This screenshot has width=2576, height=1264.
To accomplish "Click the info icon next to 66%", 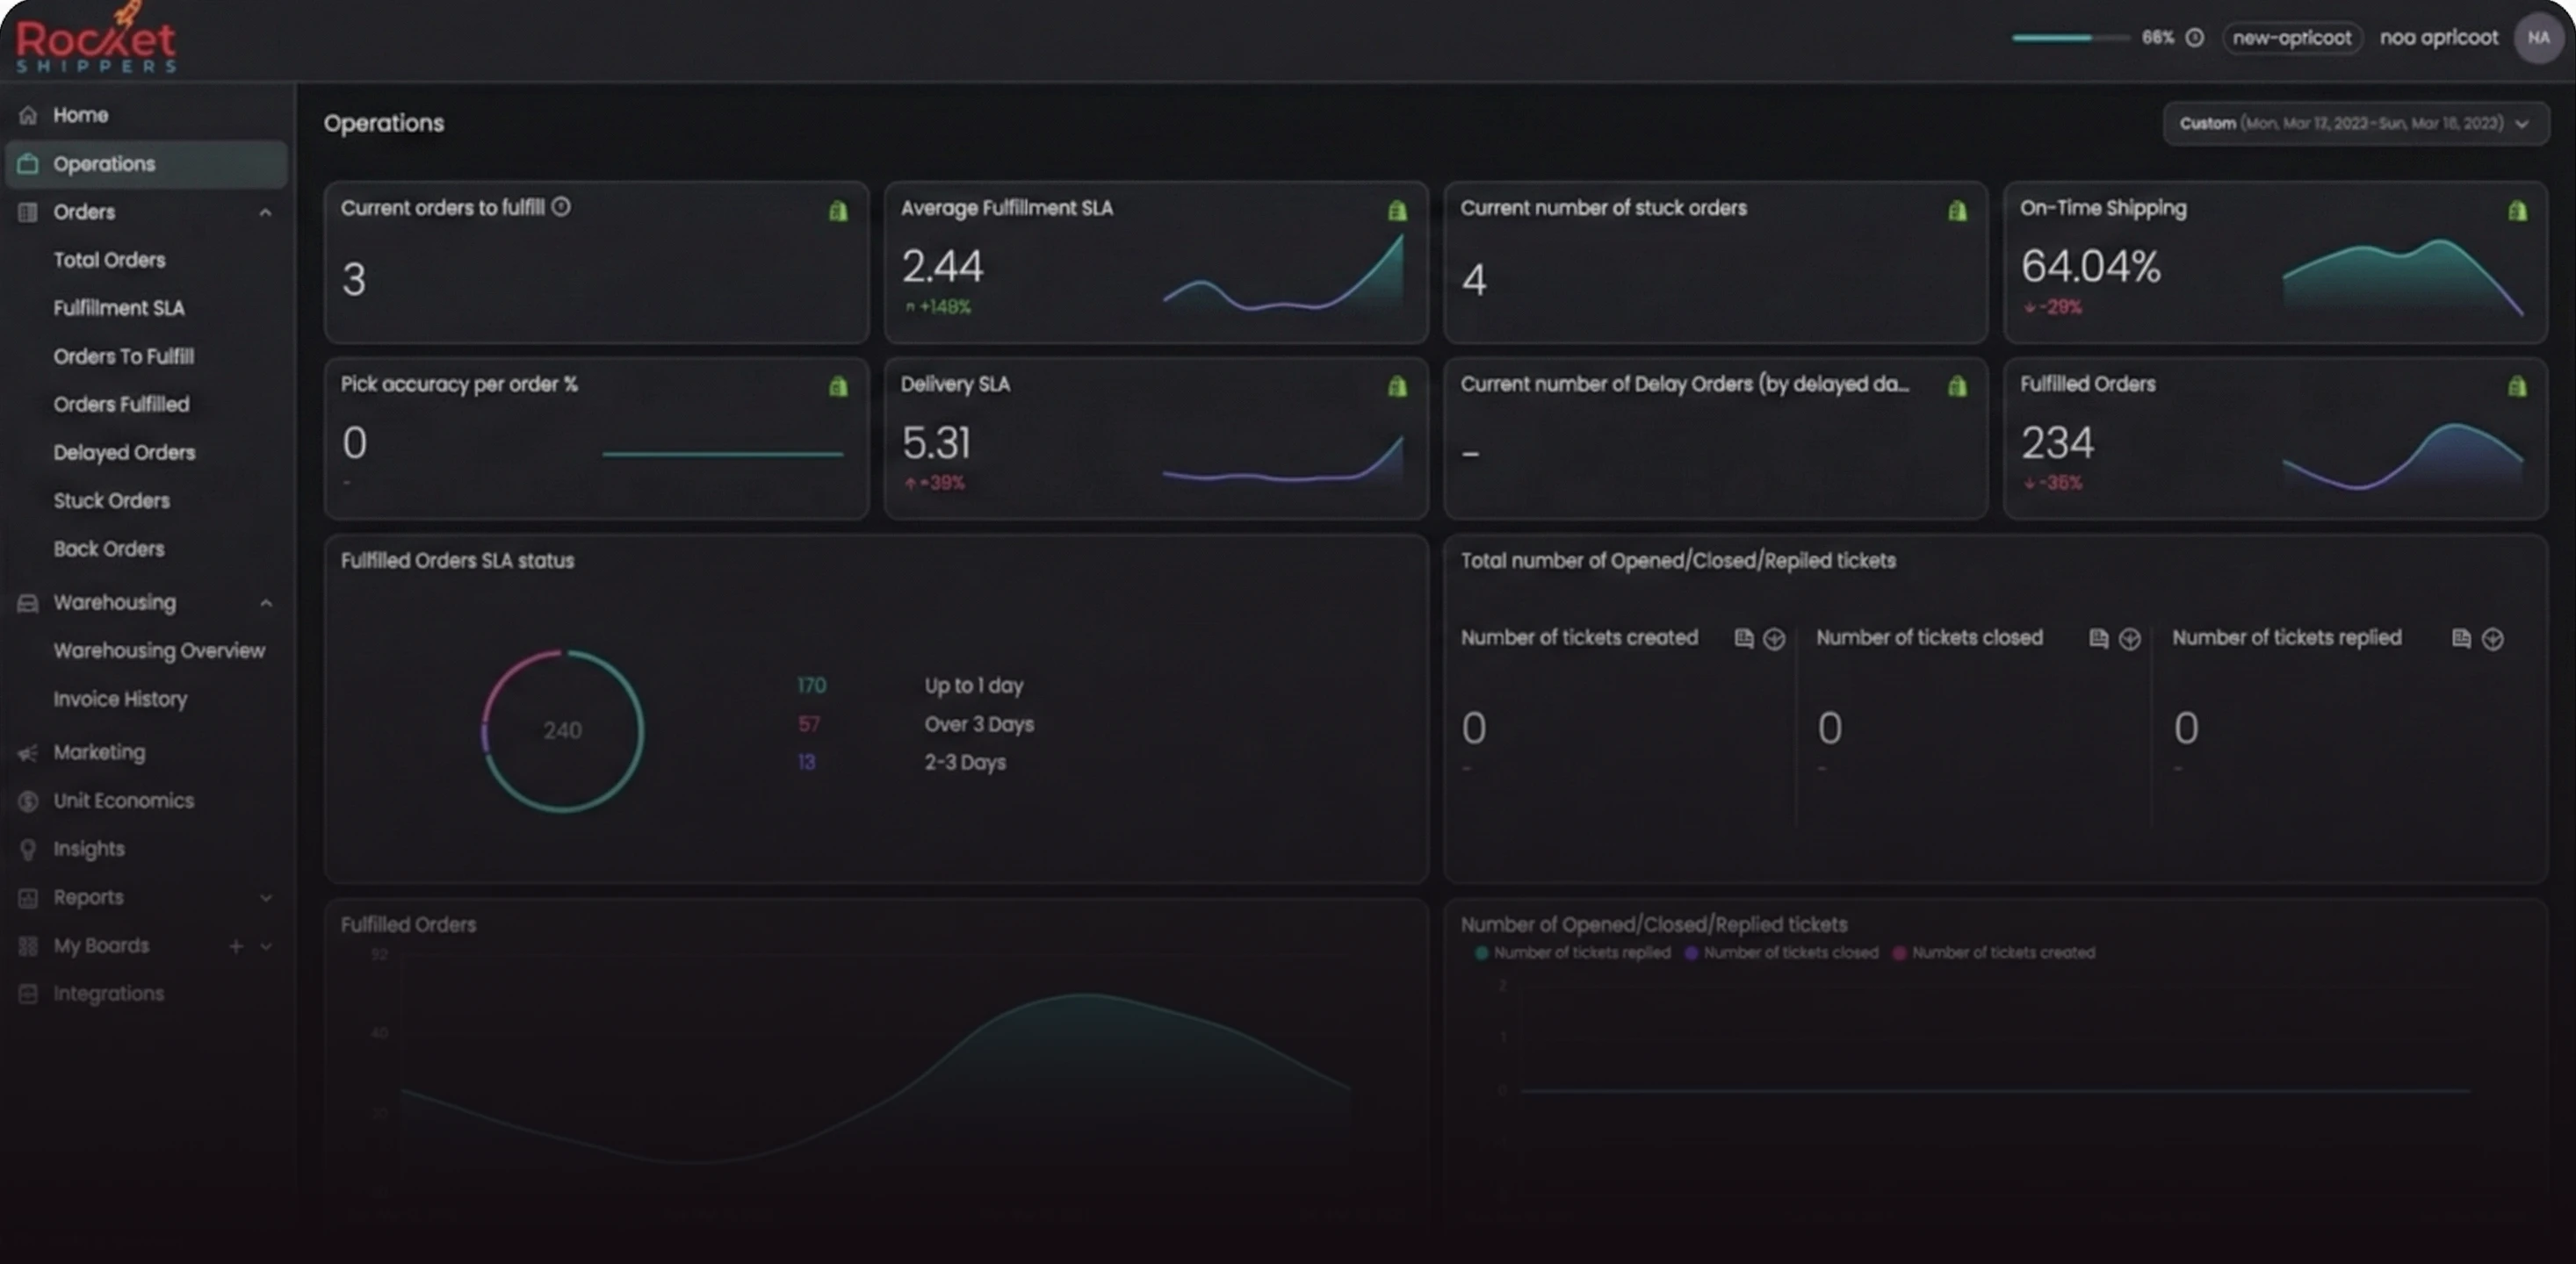I will pyautogui.click(x=2195, y=38).
